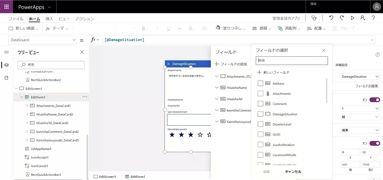Image resolution: width=383 pixels, height=180 pixels.
Task: Click フィールドの編集 link
Action: 367,86
